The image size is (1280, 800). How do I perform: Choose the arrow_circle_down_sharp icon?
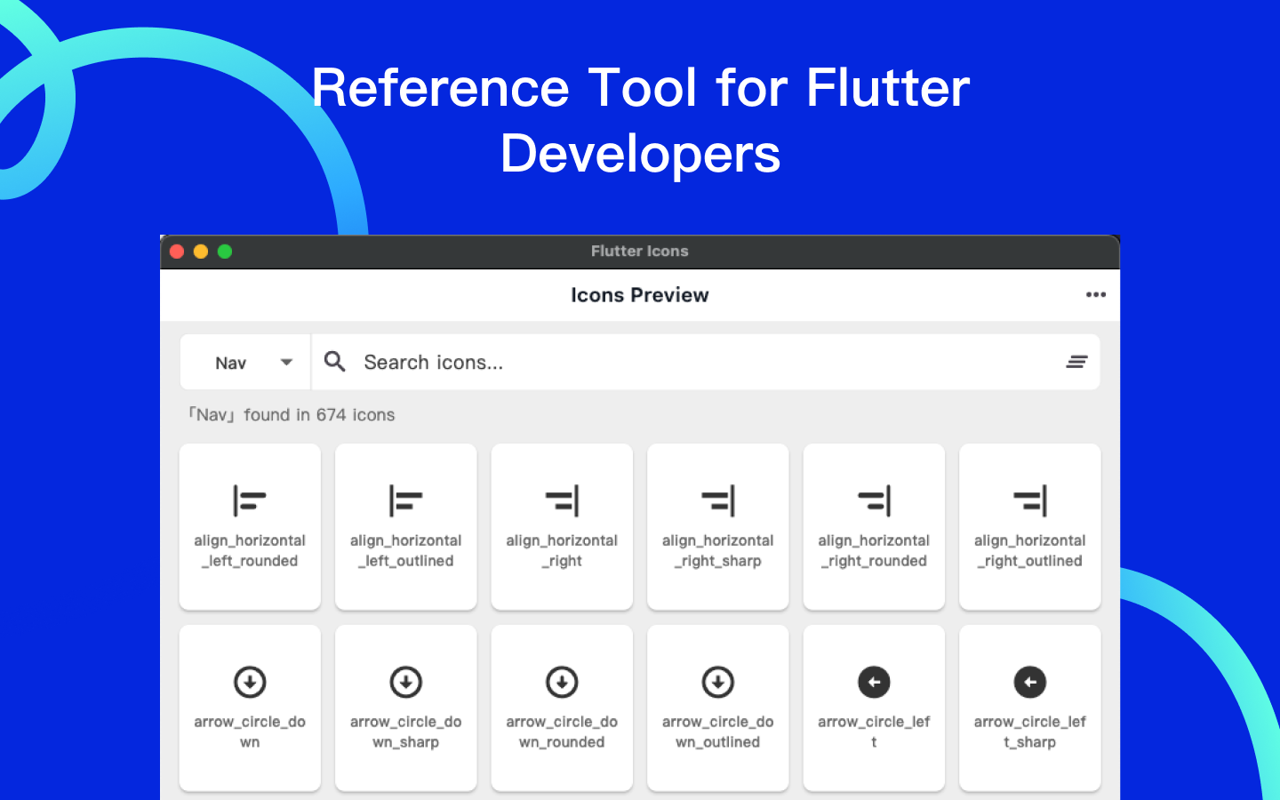click(x=406, y=708)
